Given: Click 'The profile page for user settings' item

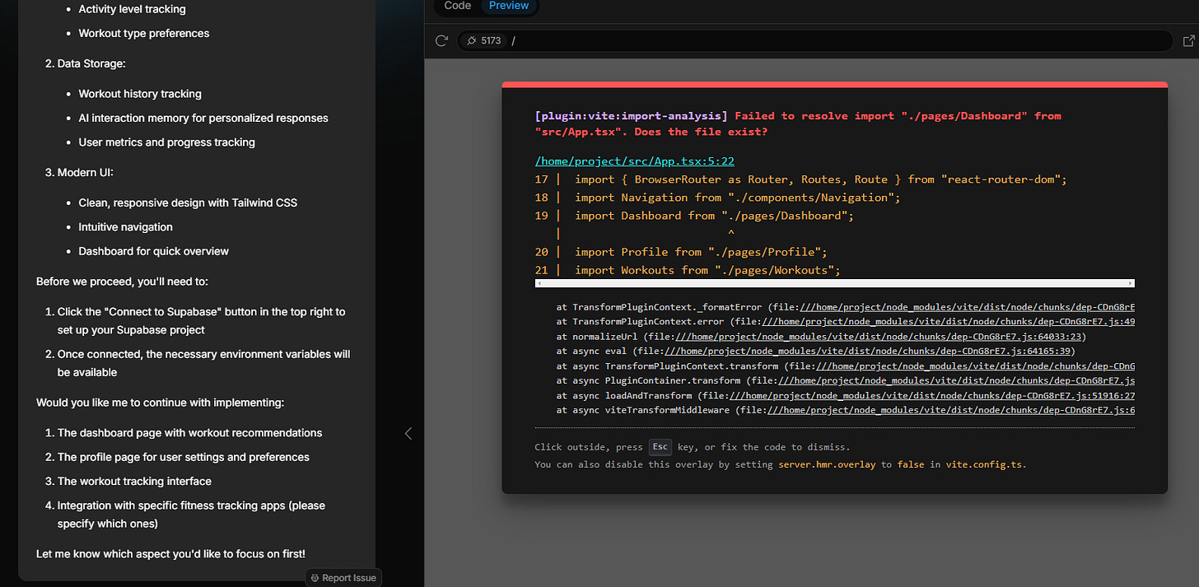Looking at the screenshot, I should click(183, 457).
